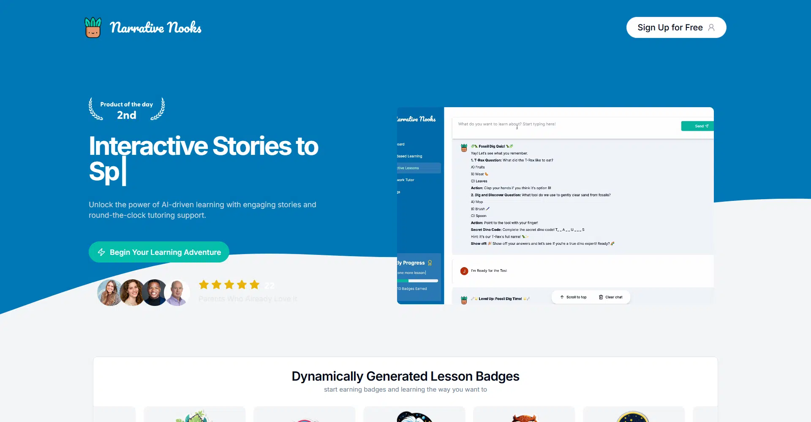Click the paper plane Send icon

(x=707, y=126)
